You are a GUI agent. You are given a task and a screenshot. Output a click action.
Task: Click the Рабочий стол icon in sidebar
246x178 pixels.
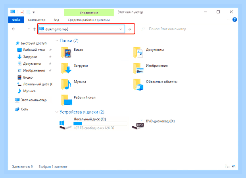[19, 50]
